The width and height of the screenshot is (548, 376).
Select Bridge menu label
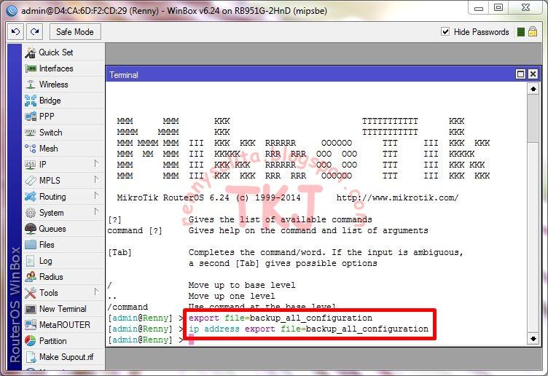(50, 101)
